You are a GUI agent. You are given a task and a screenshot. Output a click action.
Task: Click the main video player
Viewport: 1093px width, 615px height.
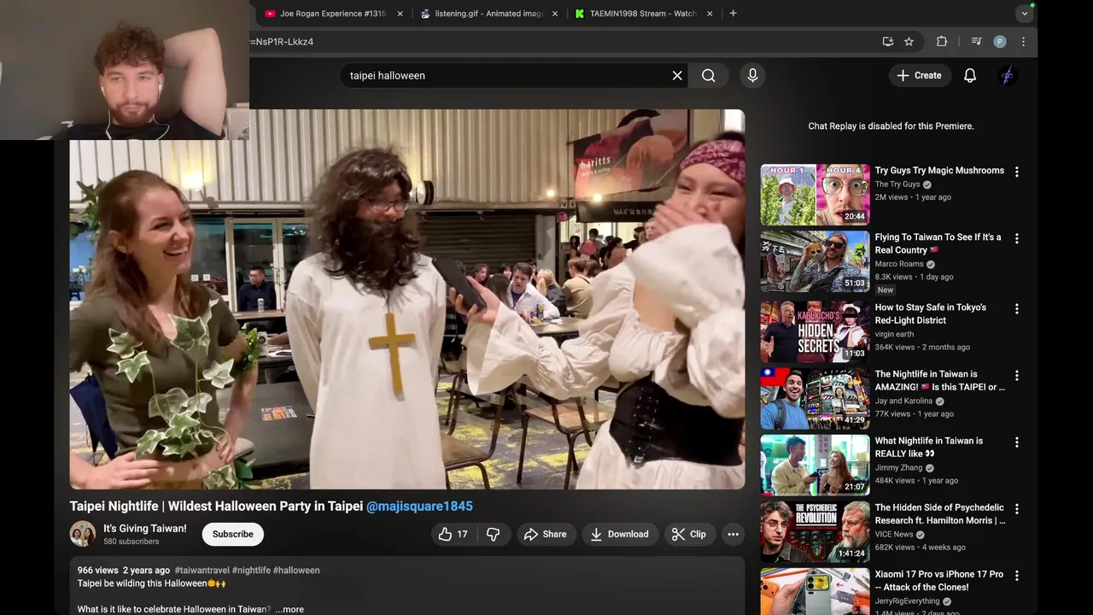click(407, 299)
